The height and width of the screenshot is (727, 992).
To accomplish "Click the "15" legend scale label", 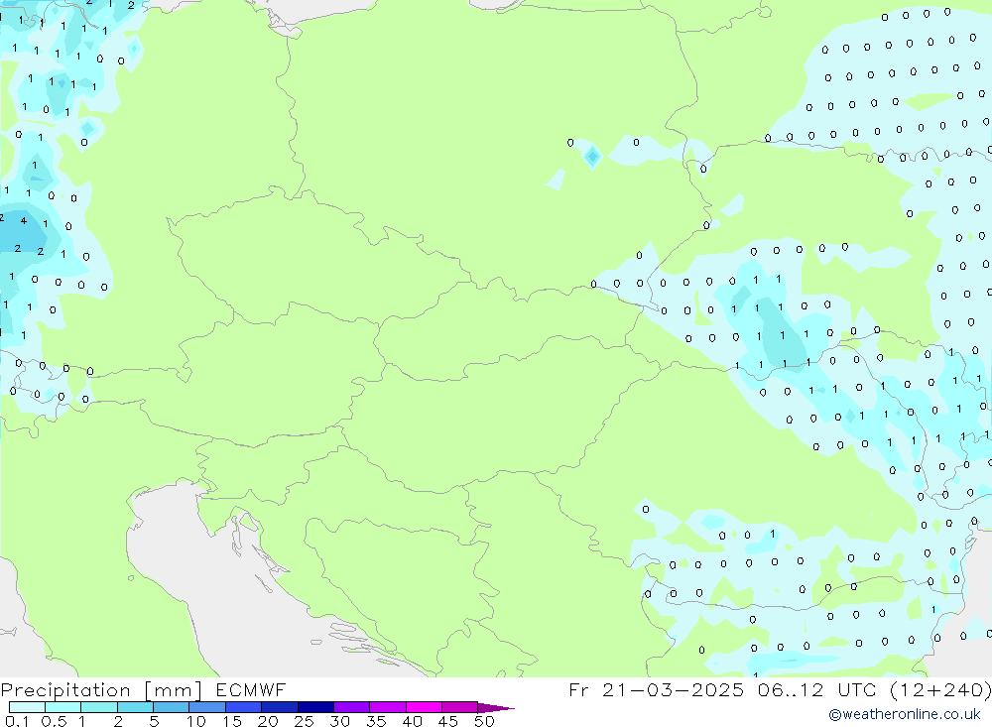I will (x=232, y=721).
